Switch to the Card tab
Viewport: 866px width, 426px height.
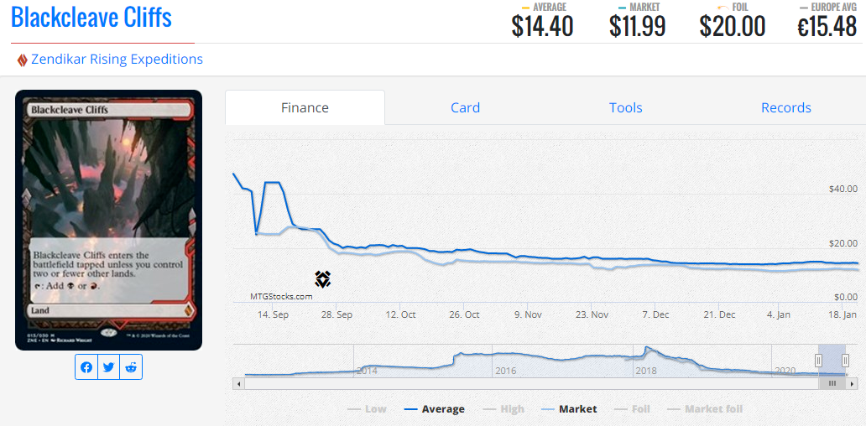[x=465, y=107]
